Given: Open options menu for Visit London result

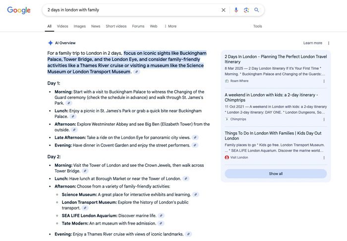Looking at the screenshot, I should [x=324, y=157].
